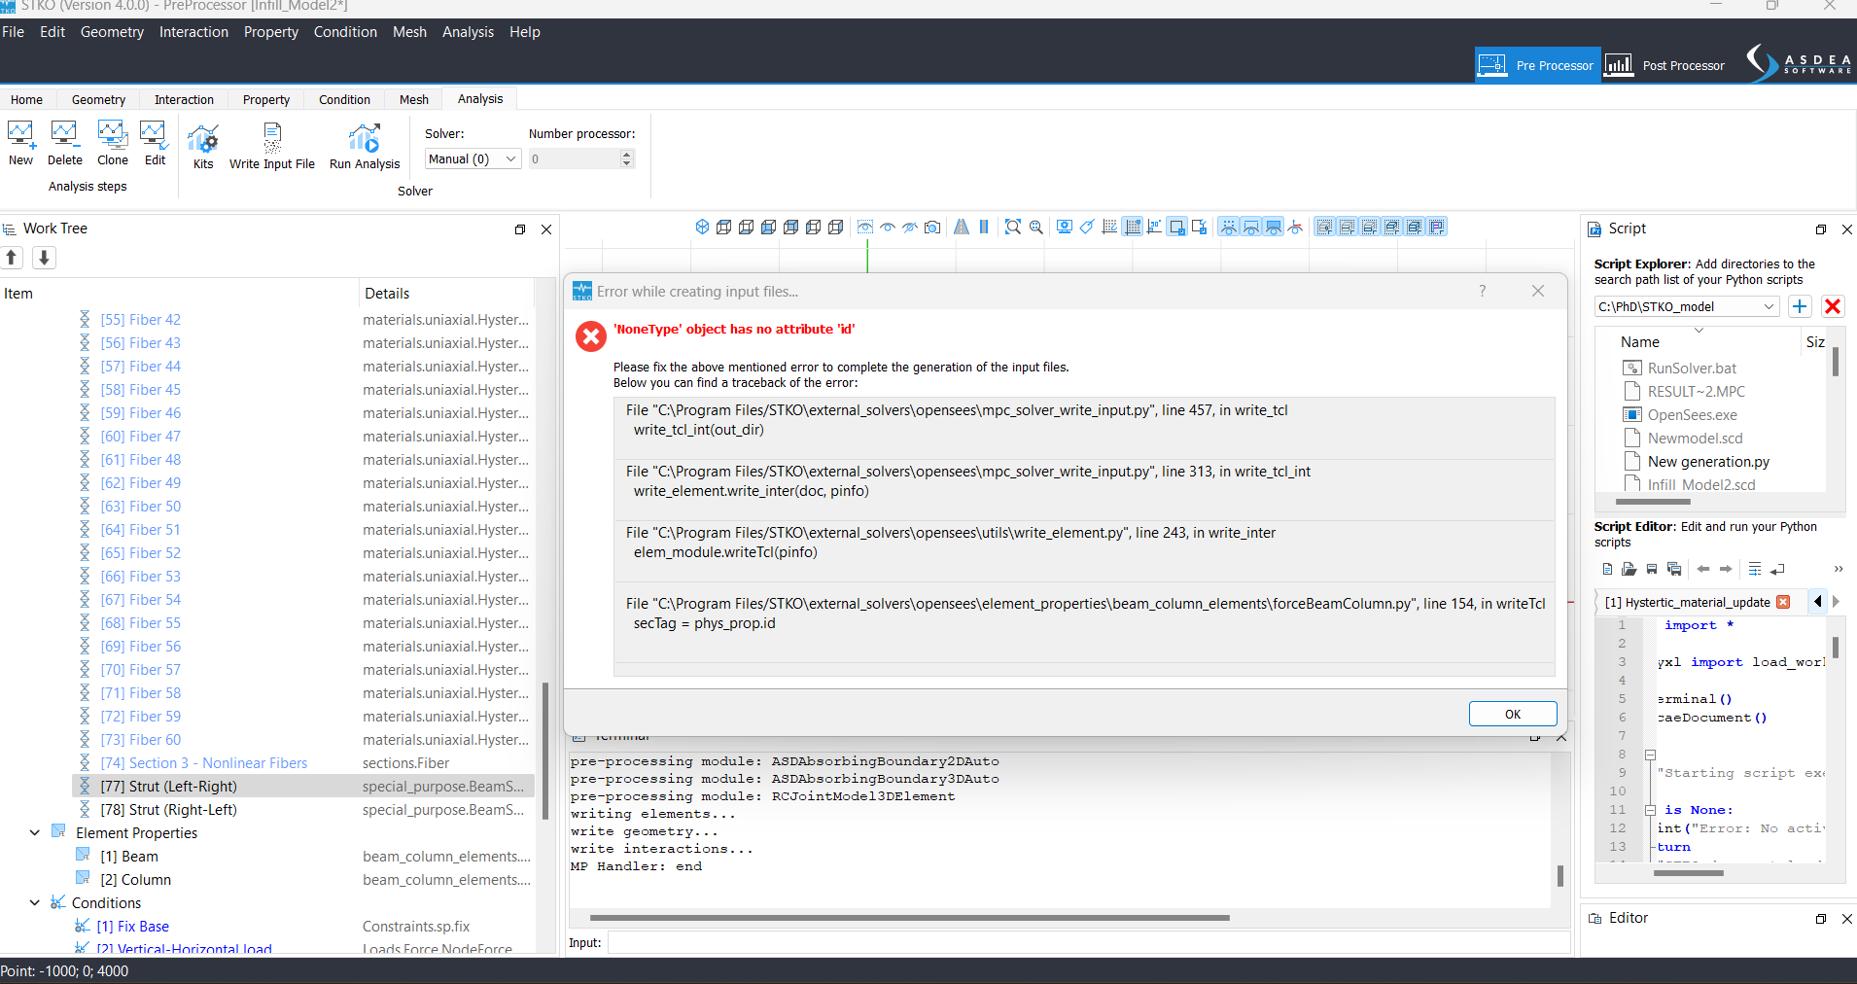Add a script directory with the plus icon
Viewport: 1857px width, 984px height.
1800,306
